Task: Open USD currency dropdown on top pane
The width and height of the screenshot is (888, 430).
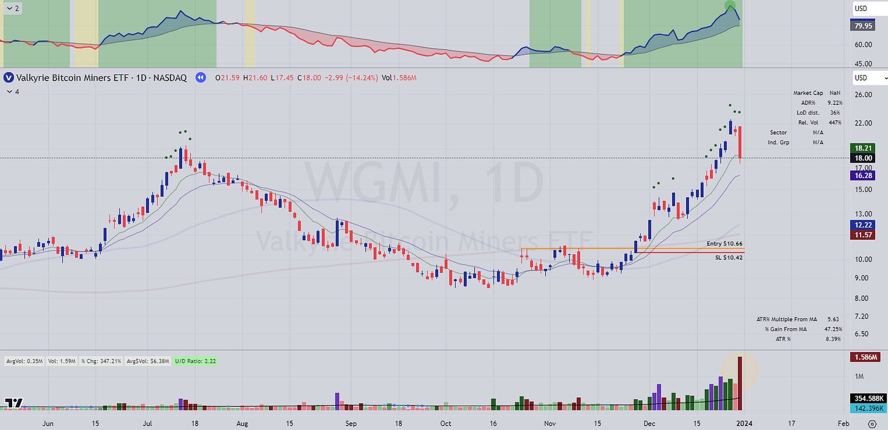Action: [x=869, y=9]
